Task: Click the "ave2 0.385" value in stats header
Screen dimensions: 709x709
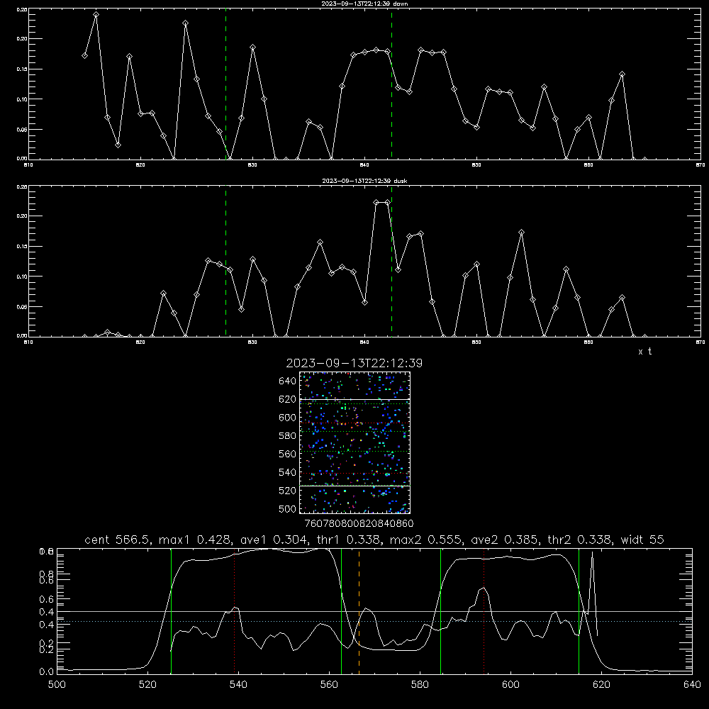Action: pos(505,540)
